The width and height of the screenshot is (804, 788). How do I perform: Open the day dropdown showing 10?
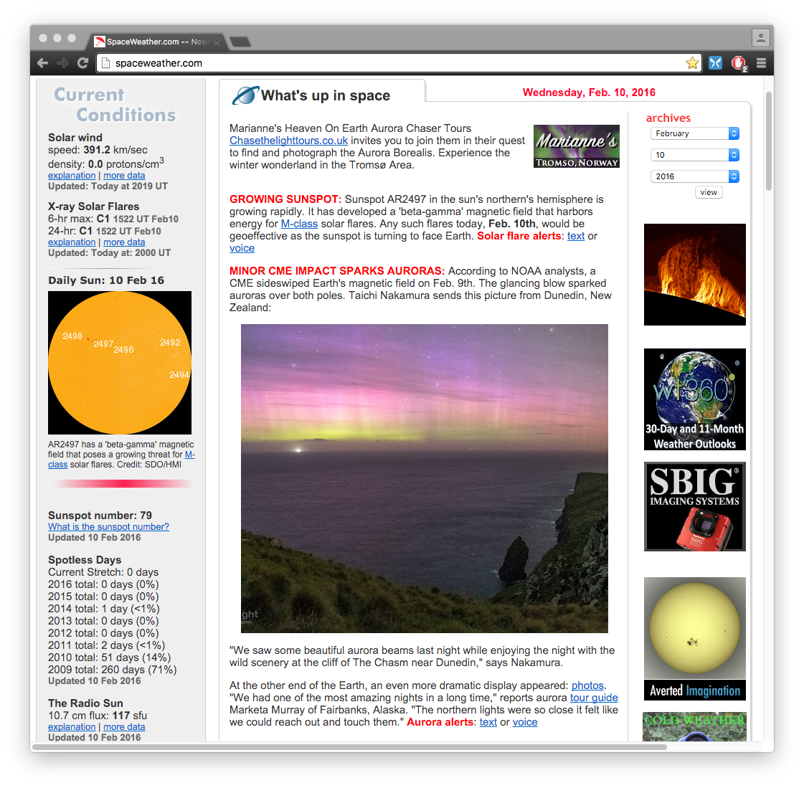[x=694, y=155]
